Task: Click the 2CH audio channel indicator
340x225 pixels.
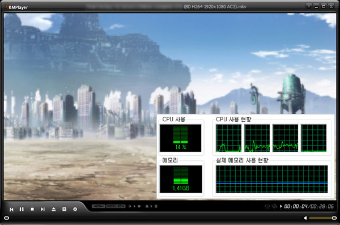Action: pyautogui.click(x=121, y=206)
